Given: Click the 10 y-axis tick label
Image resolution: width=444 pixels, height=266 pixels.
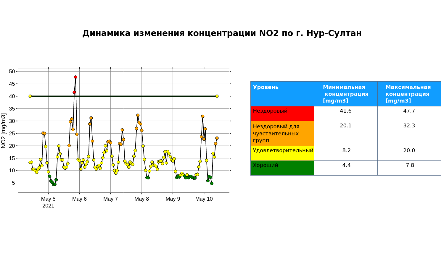Looking at the screenshot, I should (x=12, y=171).
